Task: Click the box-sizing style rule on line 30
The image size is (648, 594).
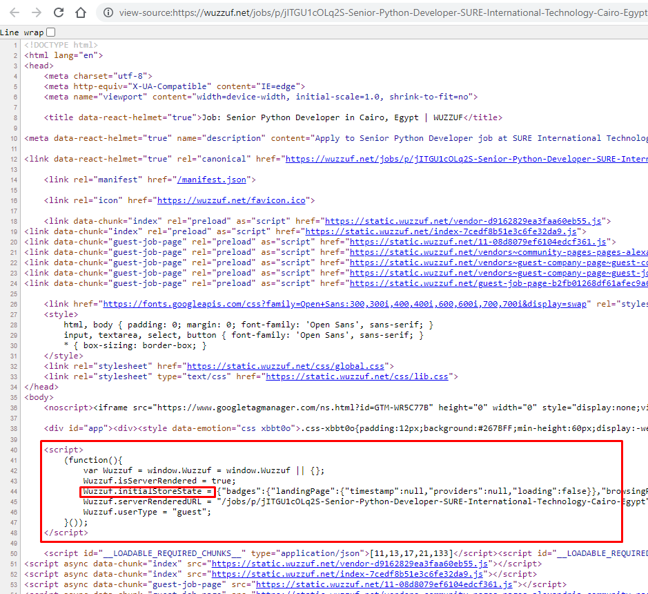Action: (x=135, y=345)
